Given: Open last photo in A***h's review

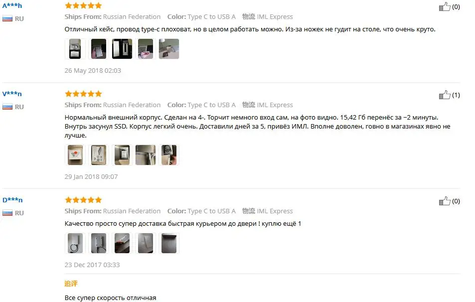Looking at the screenshot, I should coord(169,49).
